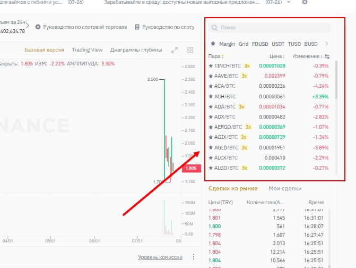
Task: Sort pairs by the Пара column
Action: (x=216, y=56)
